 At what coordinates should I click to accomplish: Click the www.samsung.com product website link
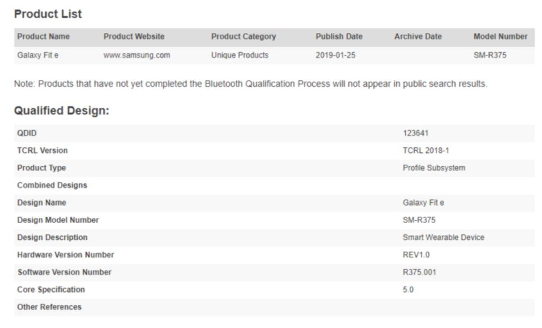[x=136, y=55]
